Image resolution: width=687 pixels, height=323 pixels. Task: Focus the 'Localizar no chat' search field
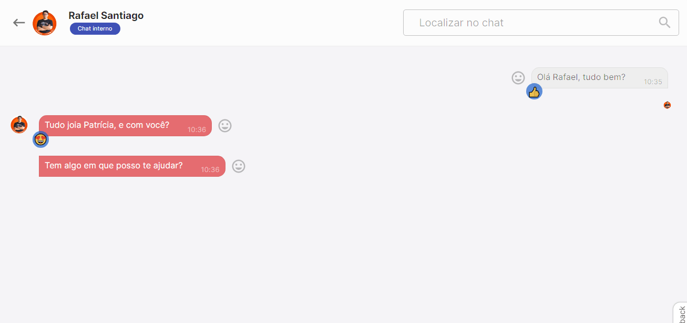tap(541, 23)
